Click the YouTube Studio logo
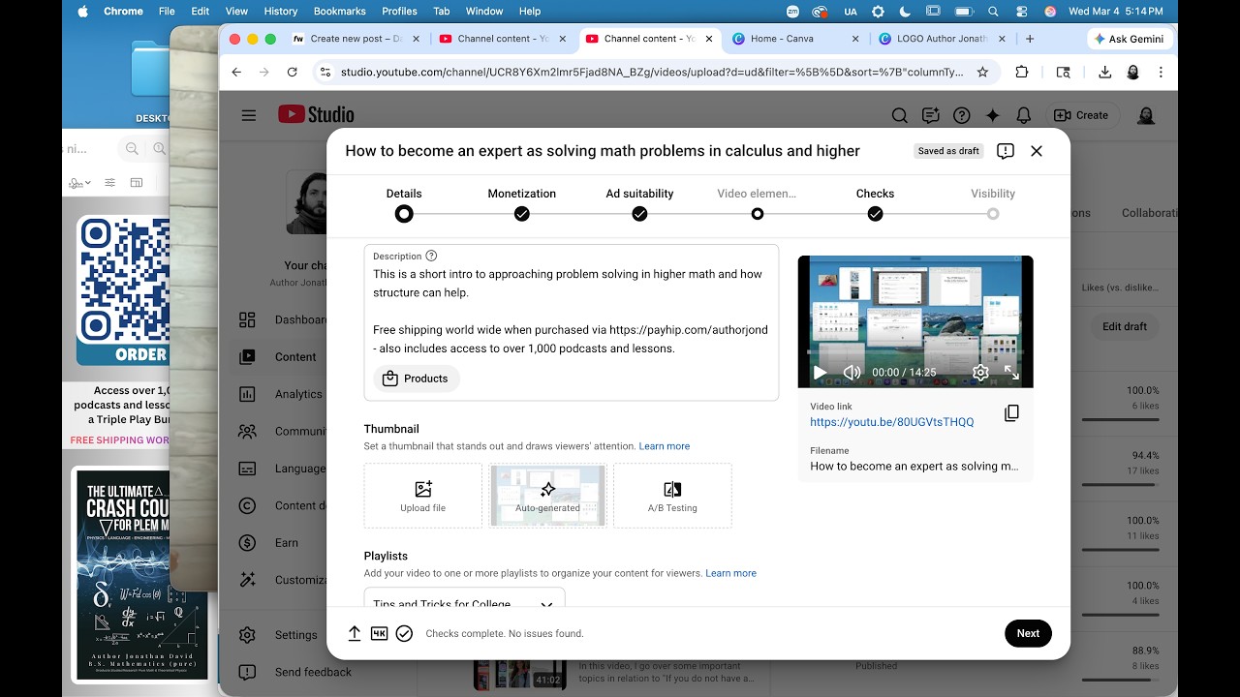Viewport: 1240px width, 697px height. pyautogui.click(x=316, y=114)
